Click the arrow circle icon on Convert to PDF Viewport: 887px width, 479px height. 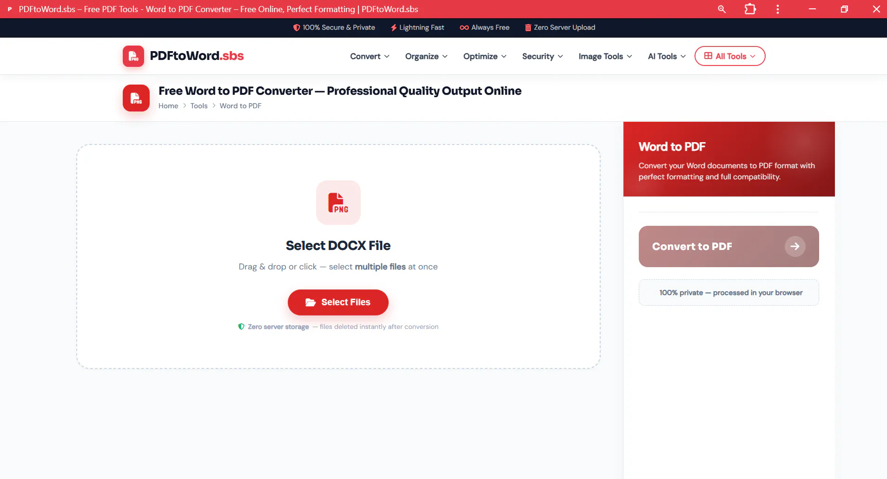(795, 246)
